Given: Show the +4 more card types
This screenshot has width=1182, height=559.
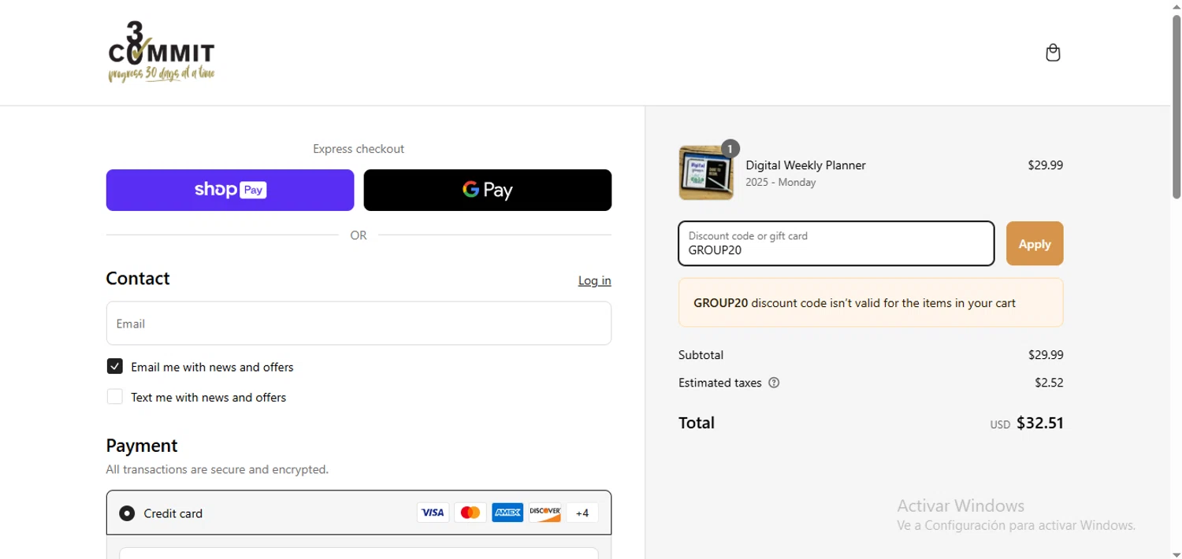Looking at the screenshot, I should pos(582,513).
